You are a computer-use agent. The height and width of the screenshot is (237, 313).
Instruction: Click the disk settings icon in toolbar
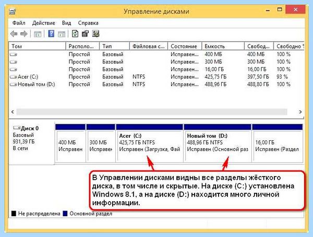[96, 34]
